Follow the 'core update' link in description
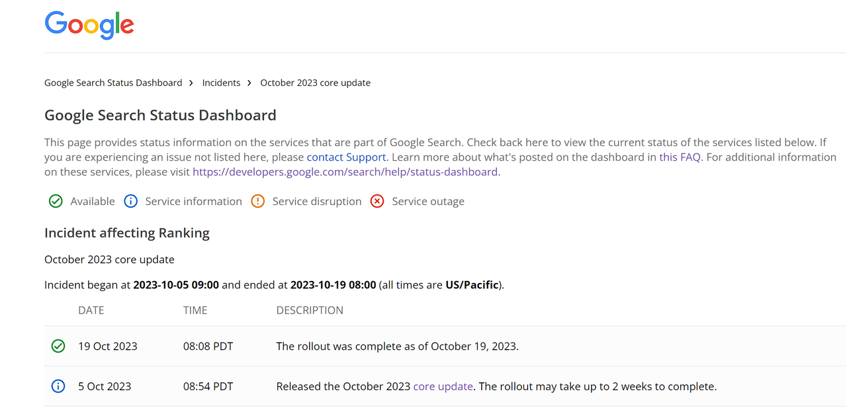847x416 pixels. [443, 386]
